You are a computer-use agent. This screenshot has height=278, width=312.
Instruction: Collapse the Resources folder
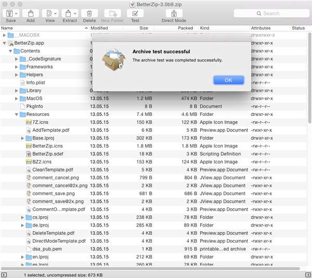click(x=17, y=114)
